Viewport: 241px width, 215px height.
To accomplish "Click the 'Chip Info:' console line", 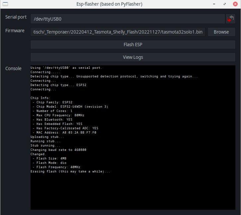I will [40, 98].
